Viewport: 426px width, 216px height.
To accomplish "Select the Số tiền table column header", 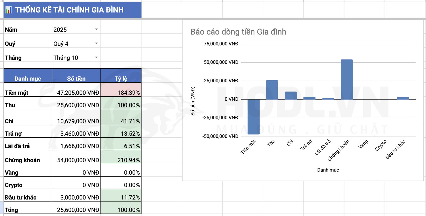I will (76, 79).
